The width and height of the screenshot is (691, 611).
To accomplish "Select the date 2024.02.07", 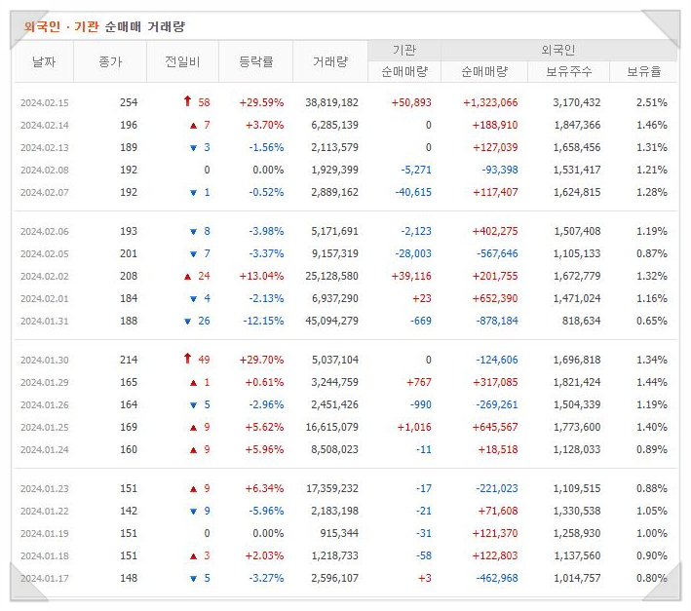I will tap(45, 193).
